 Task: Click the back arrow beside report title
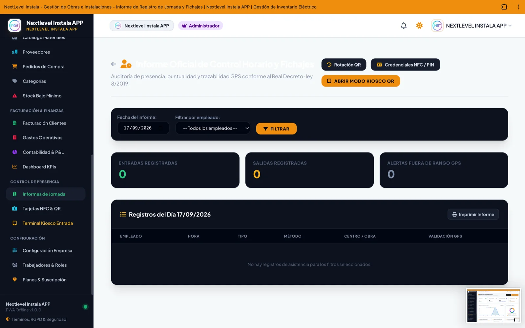pos(114,64)
